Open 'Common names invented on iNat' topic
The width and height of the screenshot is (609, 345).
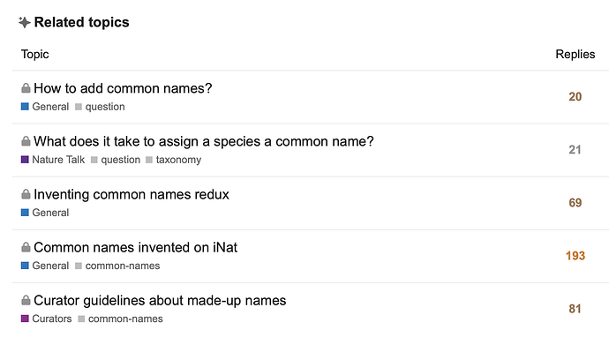point(135,248)
